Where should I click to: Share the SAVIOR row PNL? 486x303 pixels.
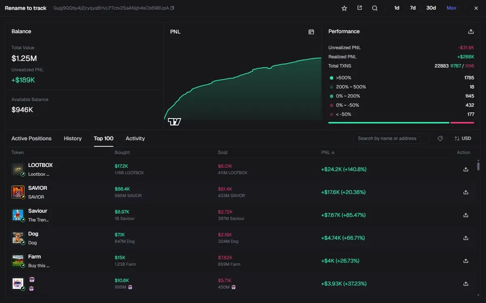point(466,192)
